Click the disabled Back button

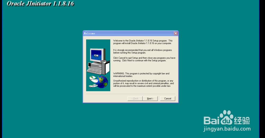135,99
